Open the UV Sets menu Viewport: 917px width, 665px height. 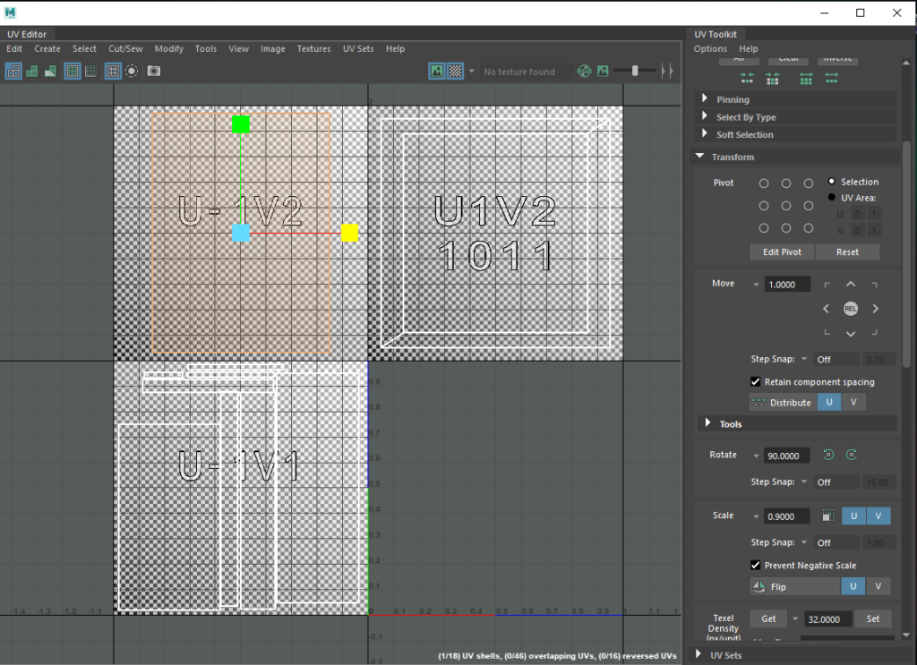[x=358, y=49]
